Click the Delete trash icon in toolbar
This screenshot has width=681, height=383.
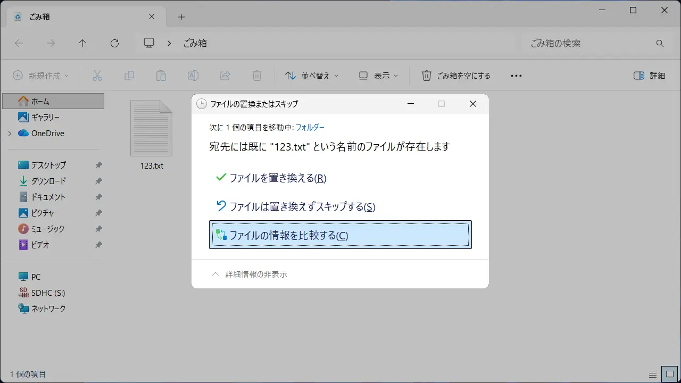[x=256, y=76]
